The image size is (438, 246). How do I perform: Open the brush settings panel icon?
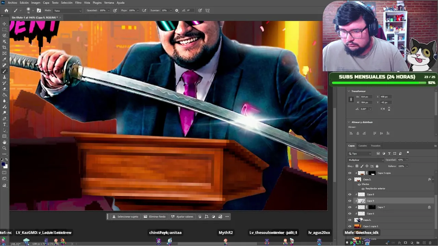[x=39, y=11]
